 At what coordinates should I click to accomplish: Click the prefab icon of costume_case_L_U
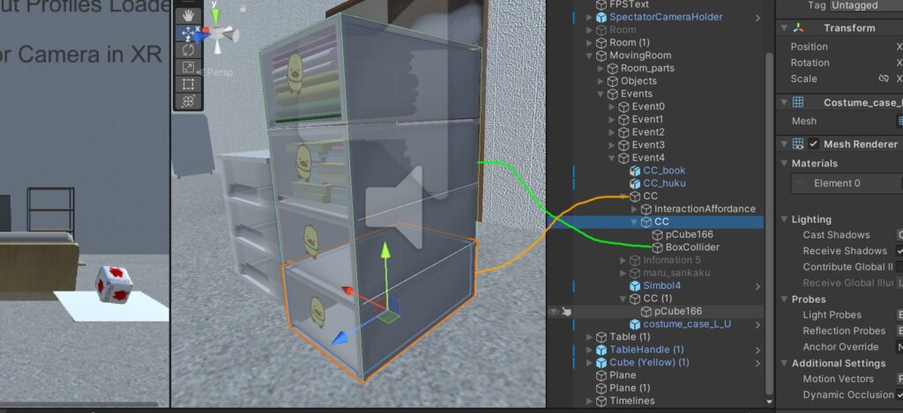pos(635,324)
